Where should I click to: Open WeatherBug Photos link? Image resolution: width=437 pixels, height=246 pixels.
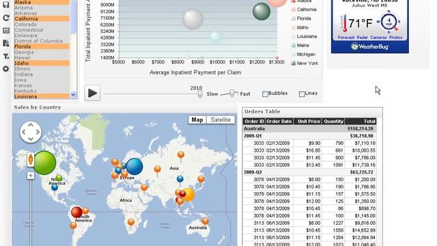pos(396,38)
